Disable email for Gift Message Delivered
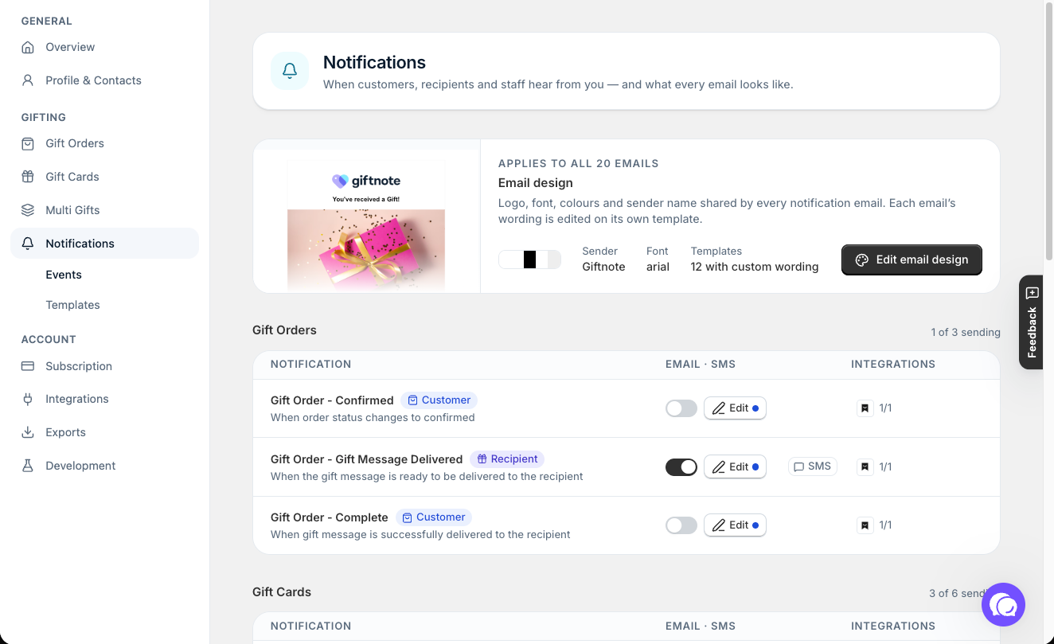The image size is (1054, 644). click(681, 467)
